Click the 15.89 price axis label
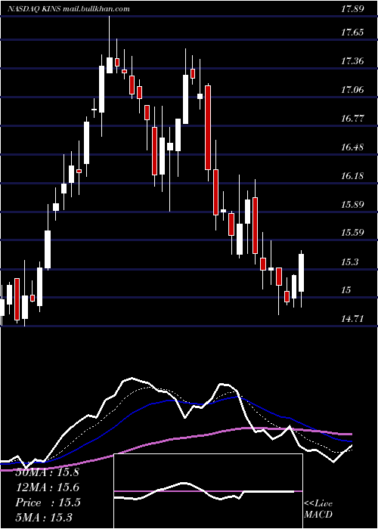This screenshot has width=378, height=529. 352,205
